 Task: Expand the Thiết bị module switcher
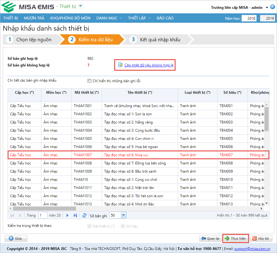[x=81, y=6]
